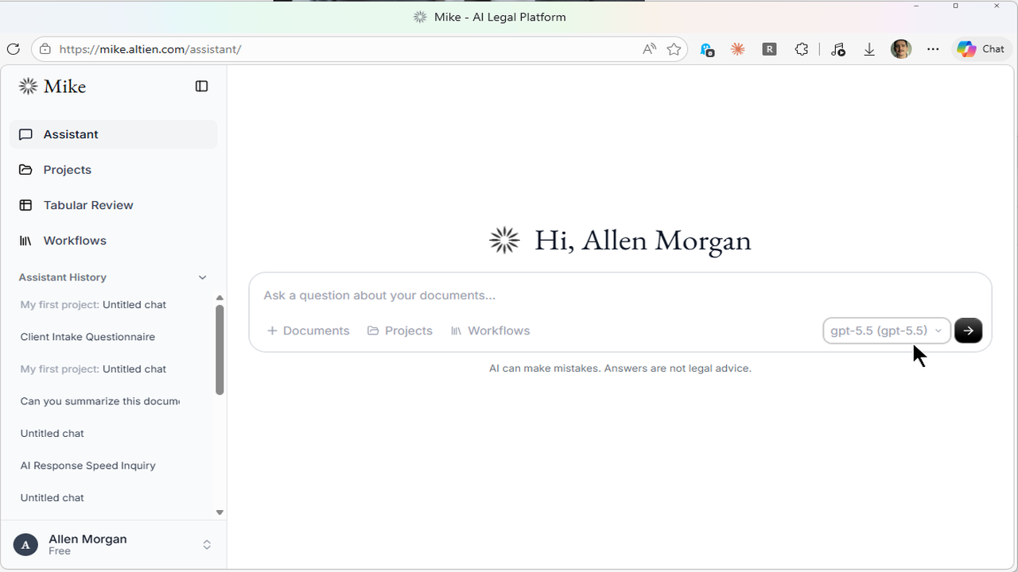Viewport: 1018px width, 572px height.
Task: Open the AI Response Speed Inquiry chat
Action: (x=87, y=466)
